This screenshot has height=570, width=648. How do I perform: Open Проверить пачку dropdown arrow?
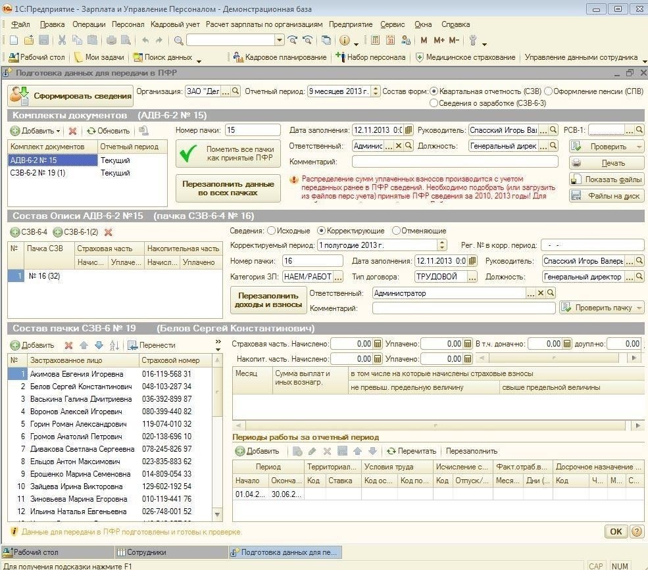pos(639,308)
